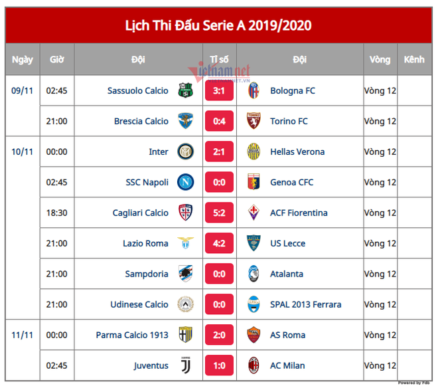Click the Torino FC club crest
Viewport: 438px width, 388px height.
(x=253, y=122)
